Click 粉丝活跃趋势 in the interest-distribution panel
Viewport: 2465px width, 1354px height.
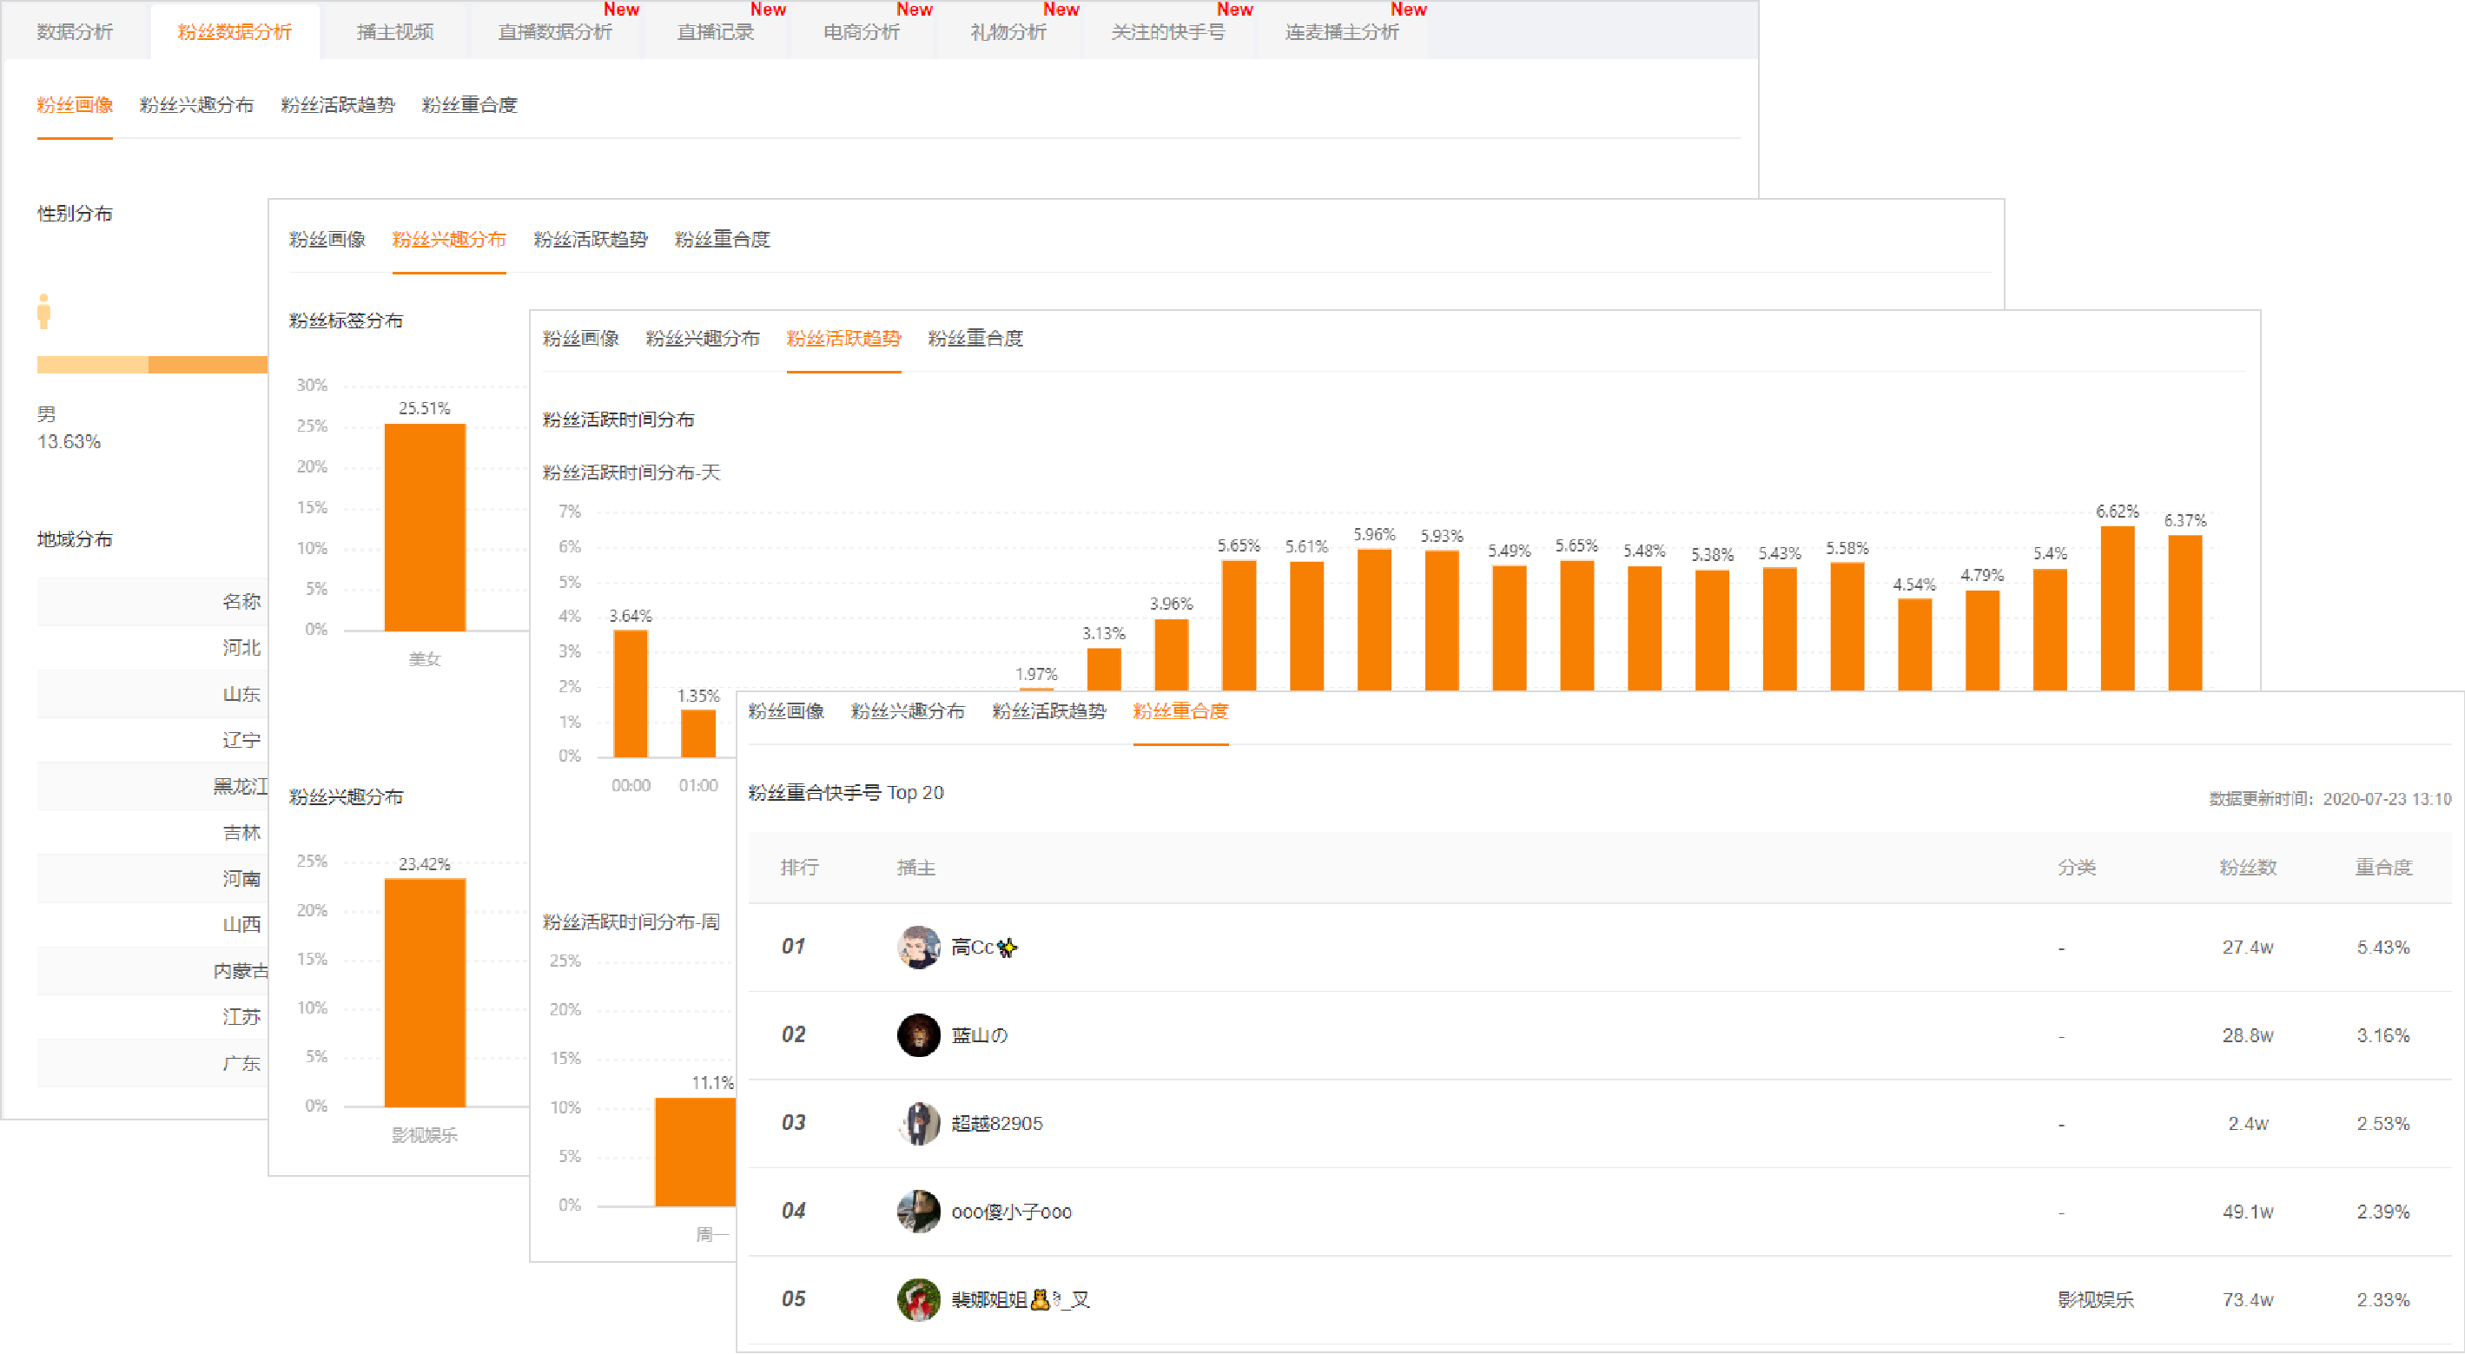[591, 239]
